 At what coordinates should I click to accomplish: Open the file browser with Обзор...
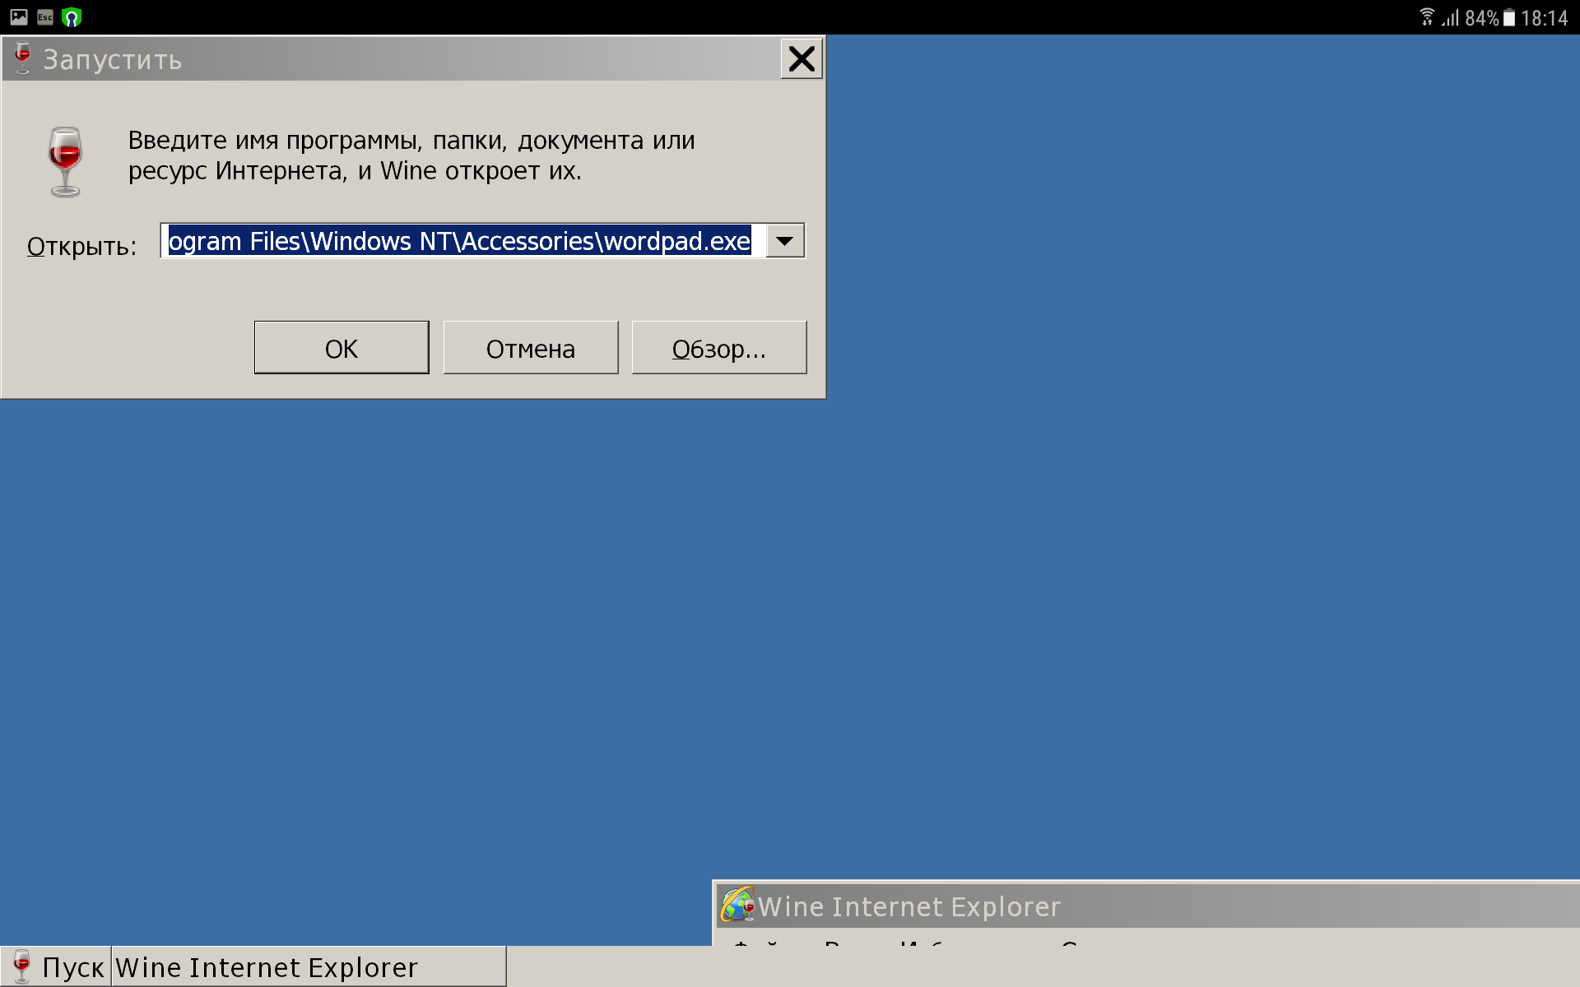(719, 348)
